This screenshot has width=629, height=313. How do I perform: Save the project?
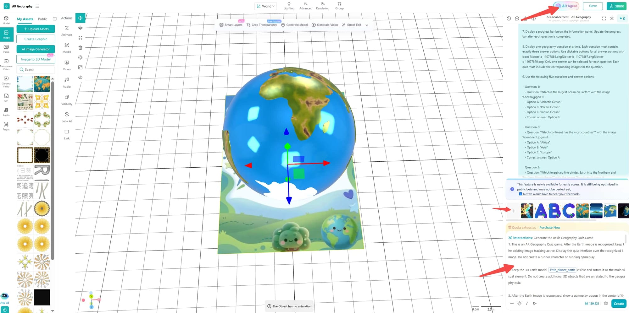point(593,6)
